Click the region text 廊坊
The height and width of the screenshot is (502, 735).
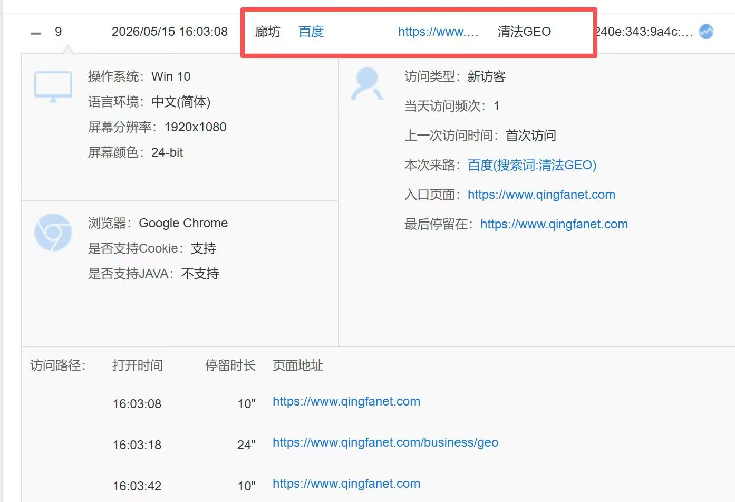(x=268, y=32)
